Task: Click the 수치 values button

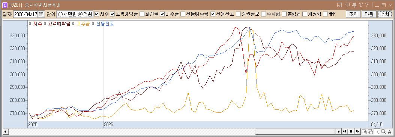Action: [384, 14]
